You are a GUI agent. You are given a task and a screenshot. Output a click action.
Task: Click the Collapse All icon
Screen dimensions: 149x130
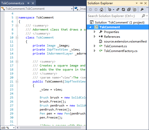pos(129,9)
